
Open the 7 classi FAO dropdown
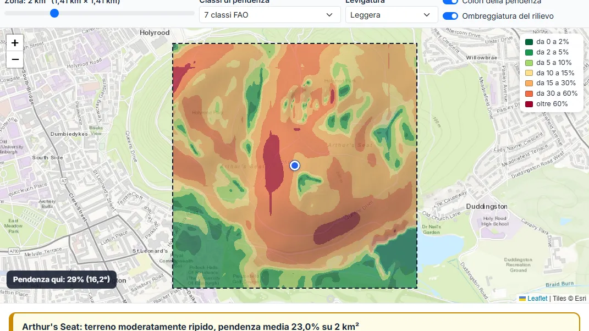pos(269,15)
